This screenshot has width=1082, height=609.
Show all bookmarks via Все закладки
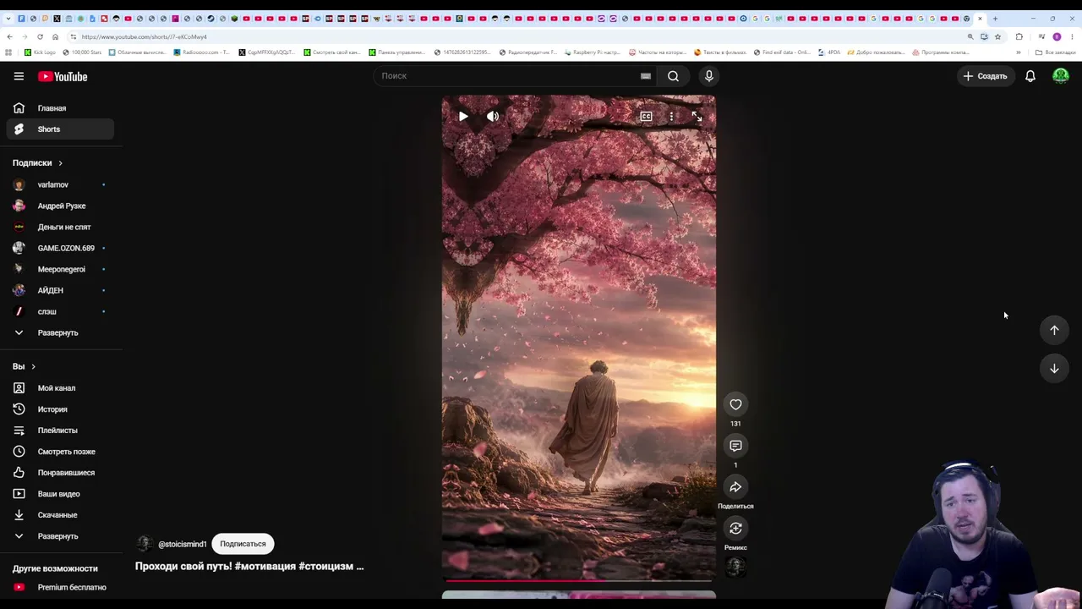click(x=1055, y=52)
